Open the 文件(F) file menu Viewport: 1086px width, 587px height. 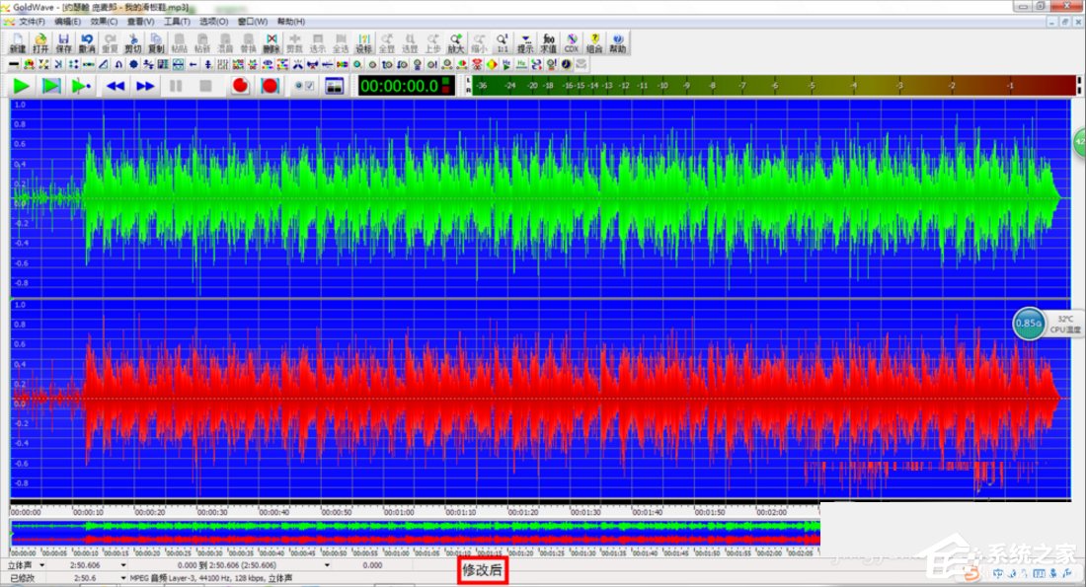[x=33, y=21]
